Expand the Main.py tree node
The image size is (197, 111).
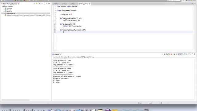[4, 10]
